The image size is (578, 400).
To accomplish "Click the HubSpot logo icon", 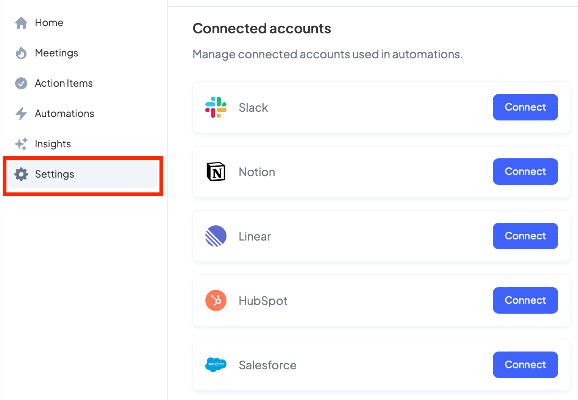I will [216, 300].
